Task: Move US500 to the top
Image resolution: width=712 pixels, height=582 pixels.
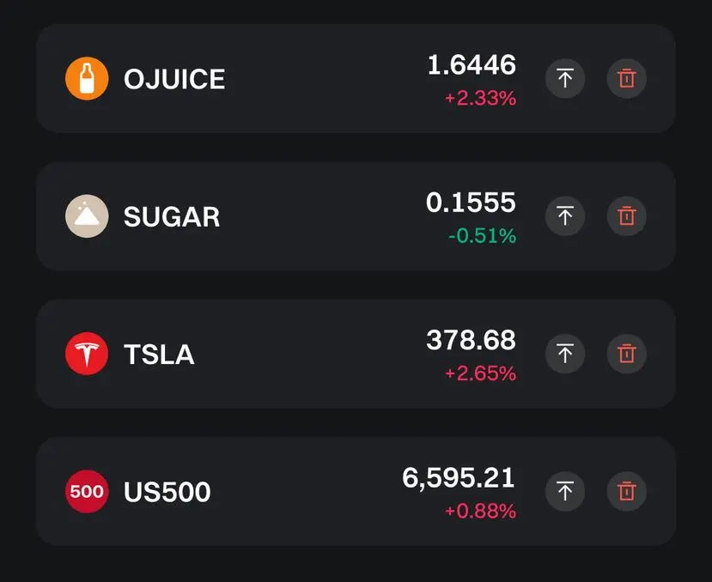Action: pyautogui.click(x=565, y=491)
